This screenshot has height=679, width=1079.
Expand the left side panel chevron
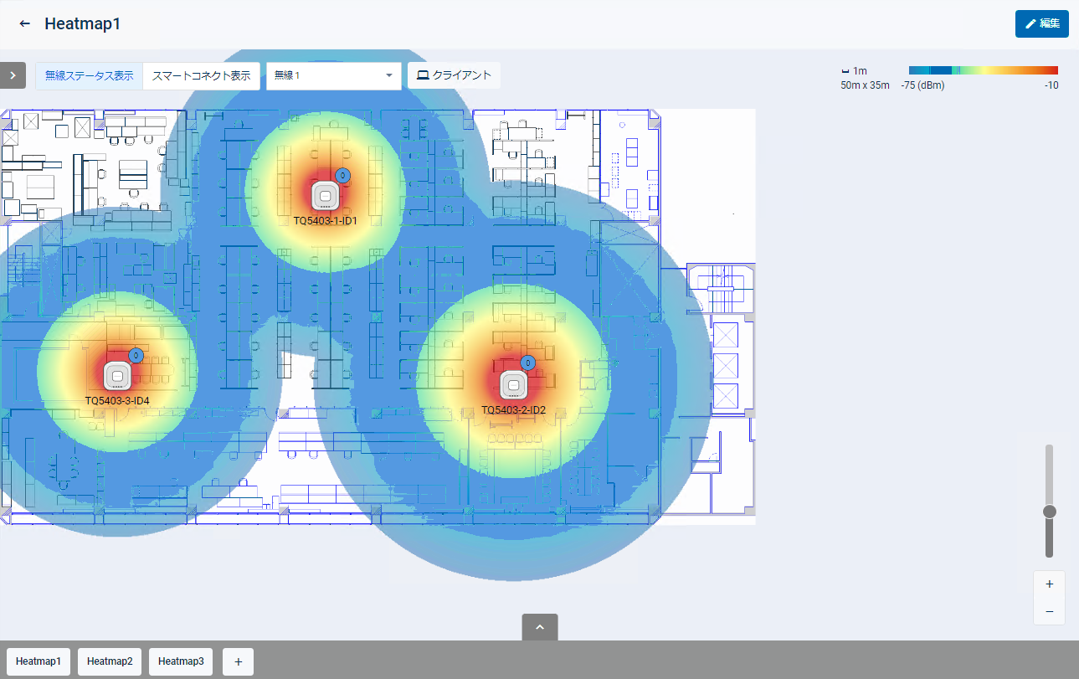point(13,75)
